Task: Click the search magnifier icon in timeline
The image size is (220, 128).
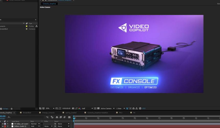Action: 9,117
